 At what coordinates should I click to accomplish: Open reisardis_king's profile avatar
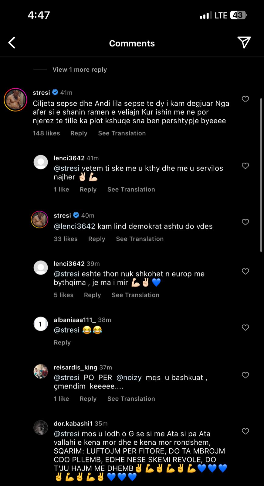click(41, 371)
